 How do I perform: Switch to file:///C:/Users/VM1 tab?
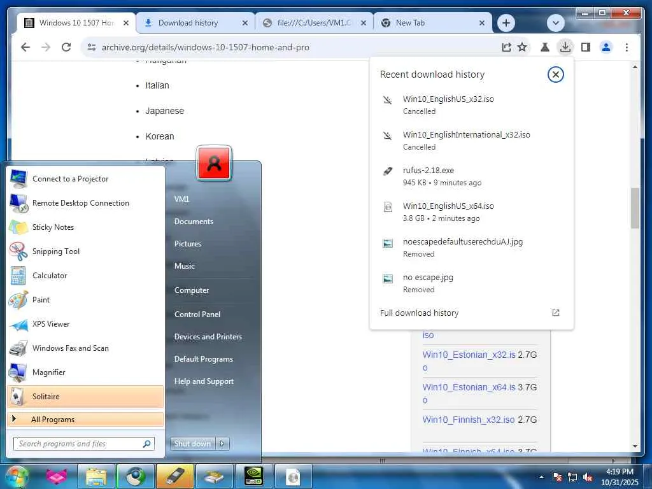pyautogui.click(x=314, y=23)
